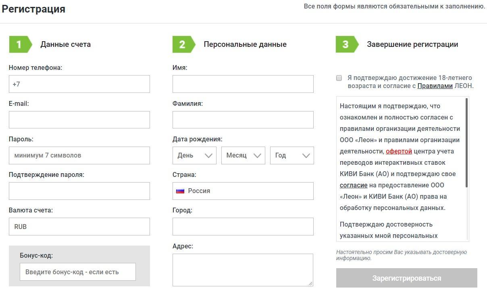Select the password field with minimum 7 symbols
Image resolution: width=487 pixels, height=292 pixels.
[79, 155]
